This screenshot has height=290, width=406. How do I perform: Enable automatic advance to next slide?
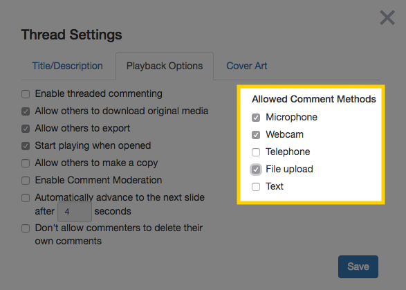coord(26,198)
